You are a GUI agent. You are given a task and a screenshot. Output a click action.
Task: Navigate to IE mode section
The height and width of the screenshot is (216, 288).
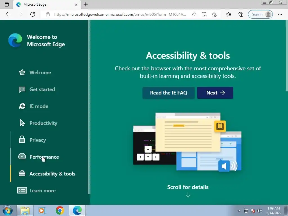pos(39,106)
